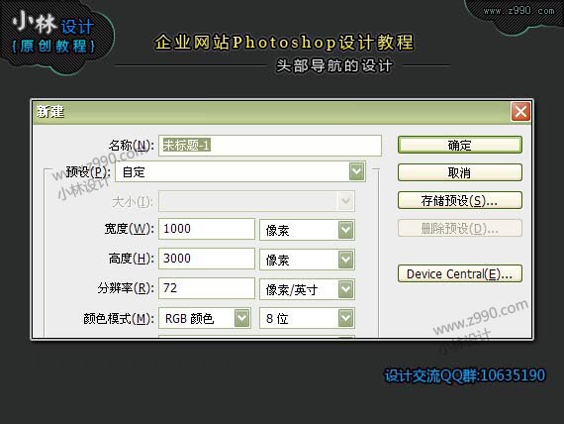This screenshot has width=564, height=424.
Task: Click the 企业网站Photoshop设计教程 heading
Action: [x=284, y=43]
